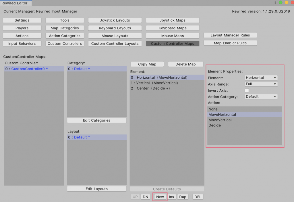Move element down with DN button

tap(146, 197)
